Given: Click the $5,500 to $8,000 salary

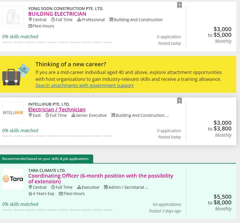Looking at the screenshot, I should 220,202.
